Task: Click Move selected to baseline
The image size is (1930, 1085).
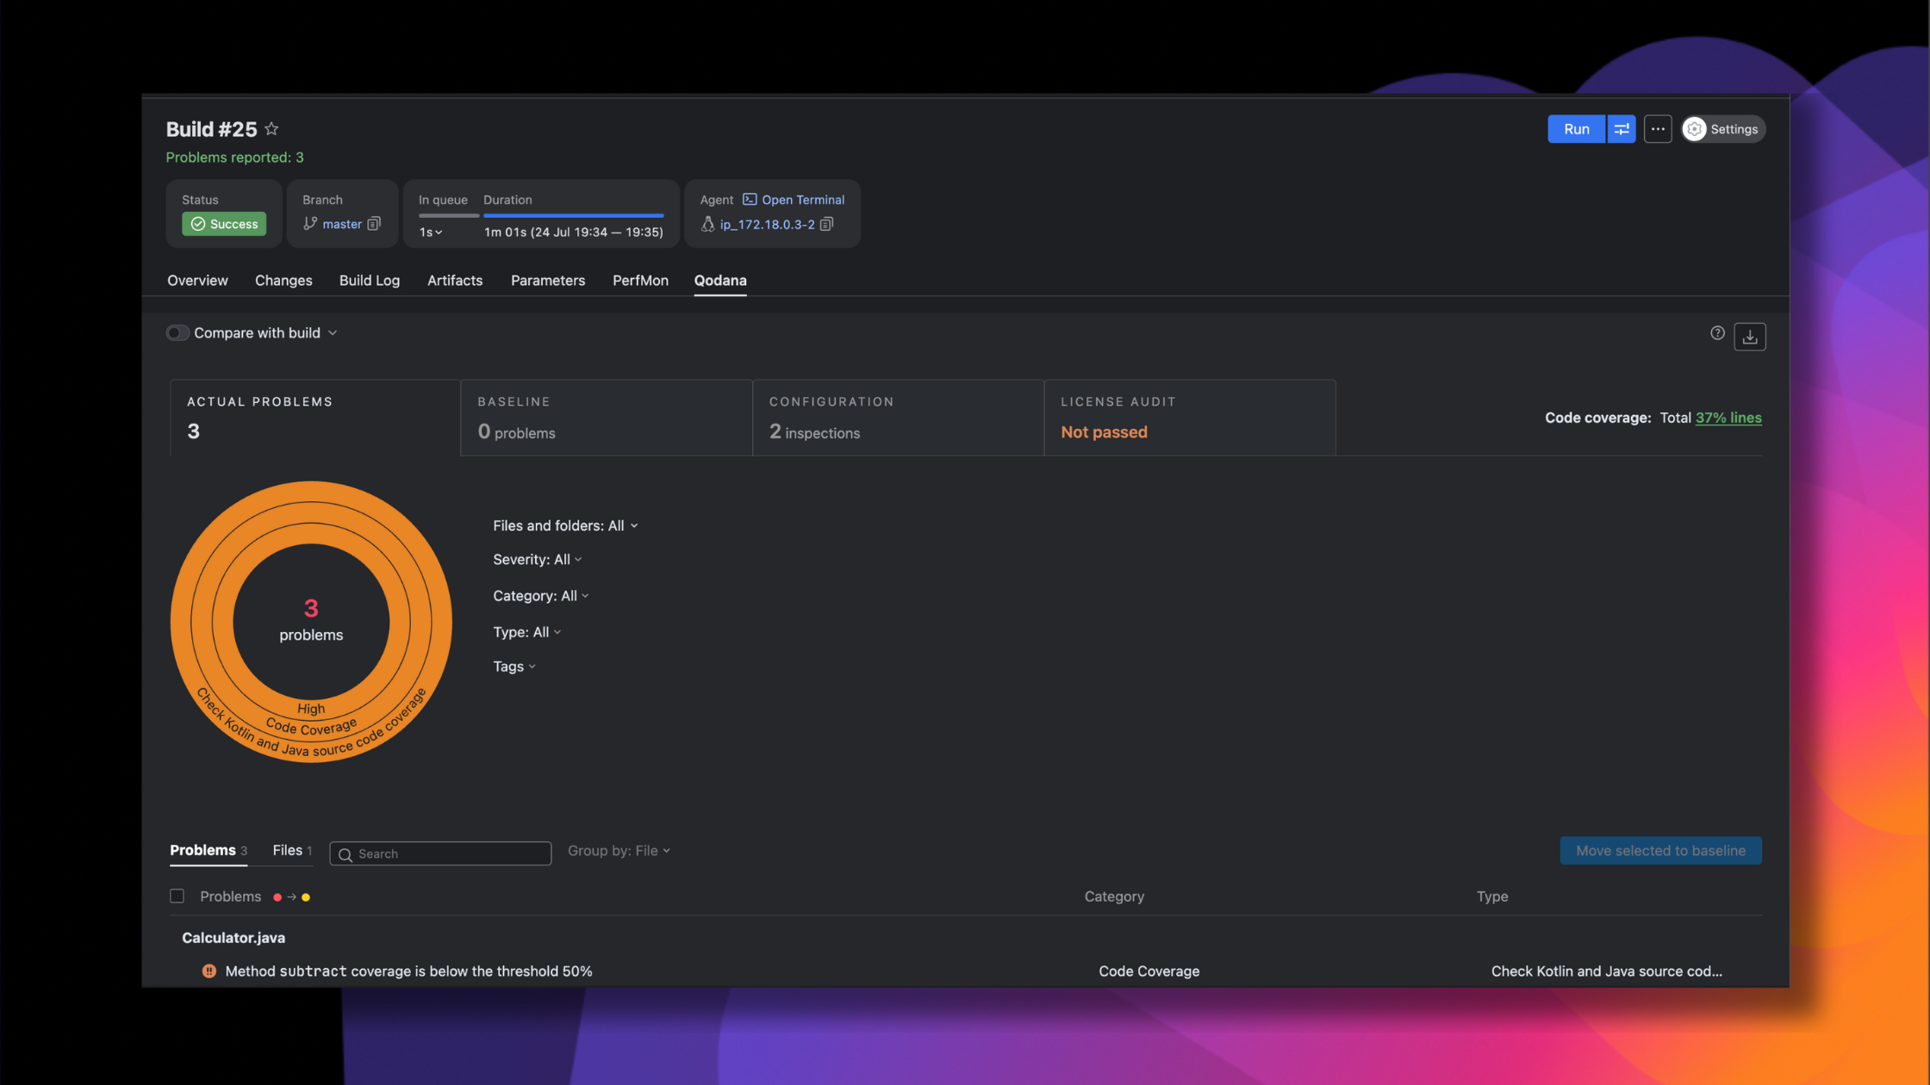Action: tap(1660, 851)
